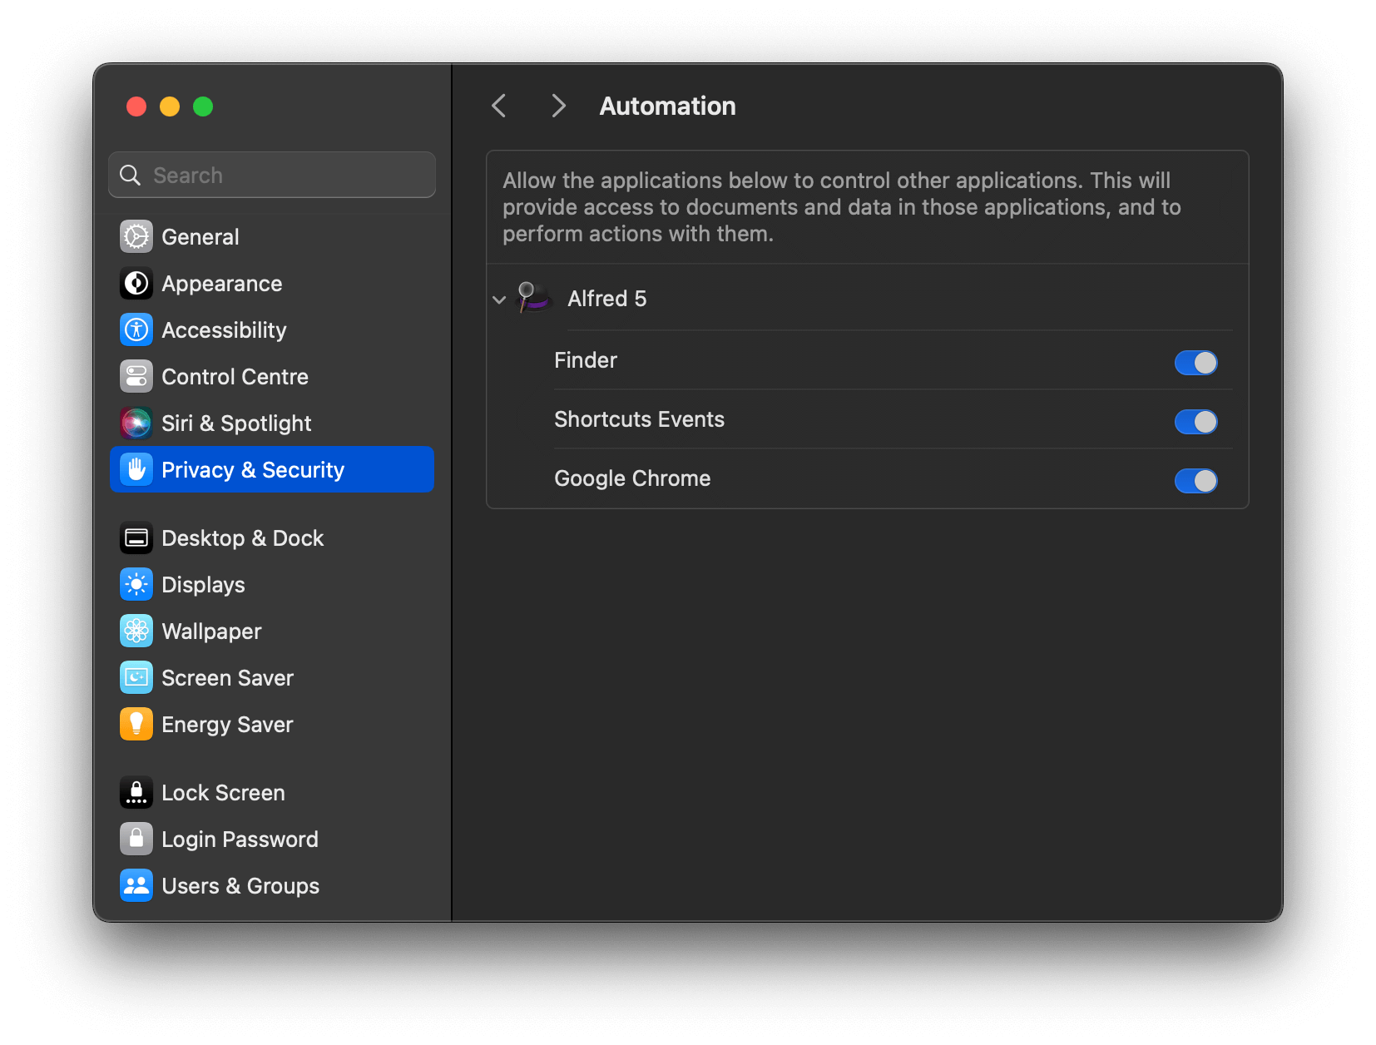
Task: Open Energy Saver via lightbulb icon
Action: [136, 724]
